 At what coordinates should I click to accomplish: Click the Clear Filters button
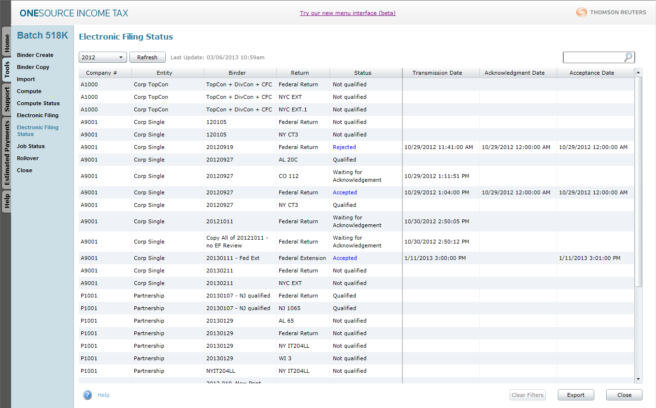coord(528,395)
